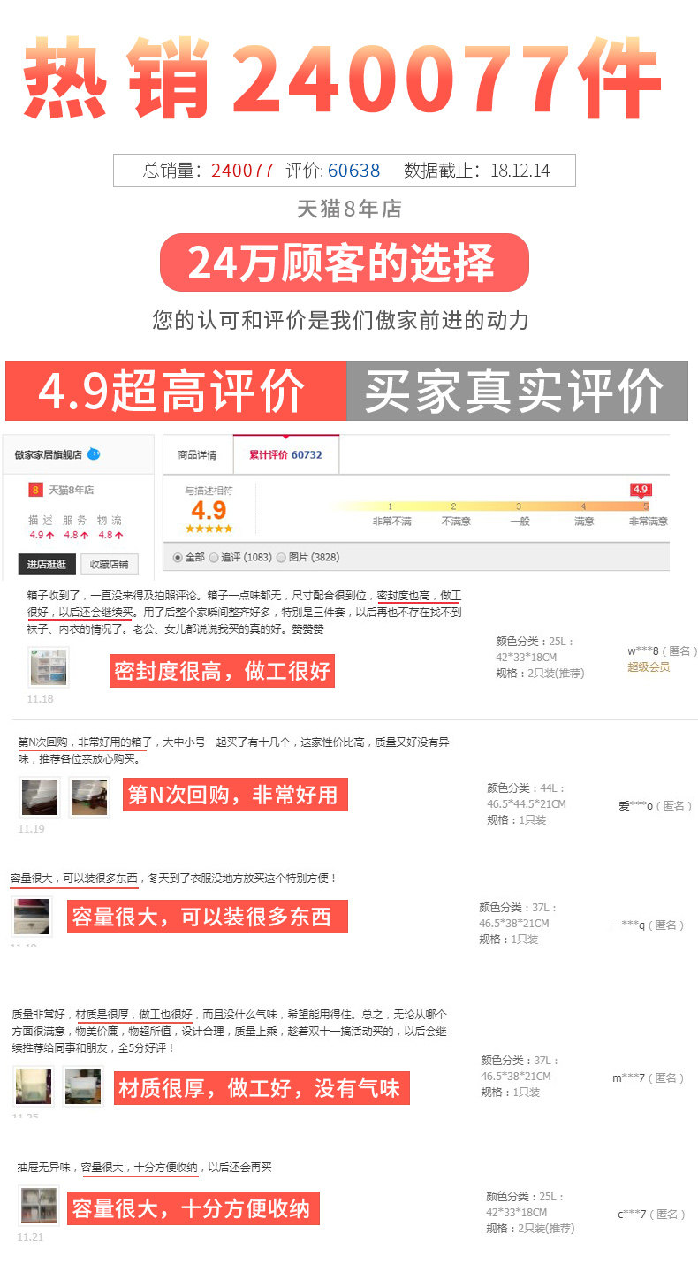The image size is (698, 1264).
Task: Click the 进店逛逛 button
Action: tap(46, 565)
